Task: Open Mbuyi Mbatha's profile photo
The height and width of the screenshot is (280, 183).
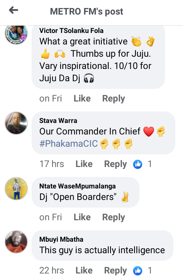Action: pos(16,242)
